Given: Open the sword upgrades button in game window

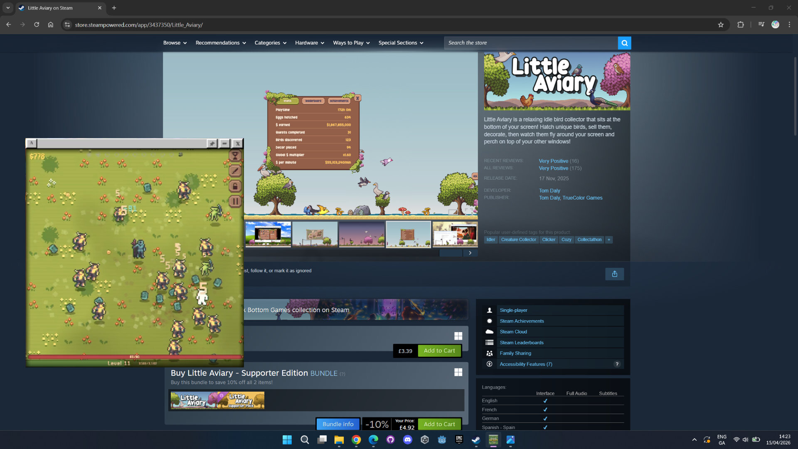Looking at the screenshot, I should tap(235, 171).
